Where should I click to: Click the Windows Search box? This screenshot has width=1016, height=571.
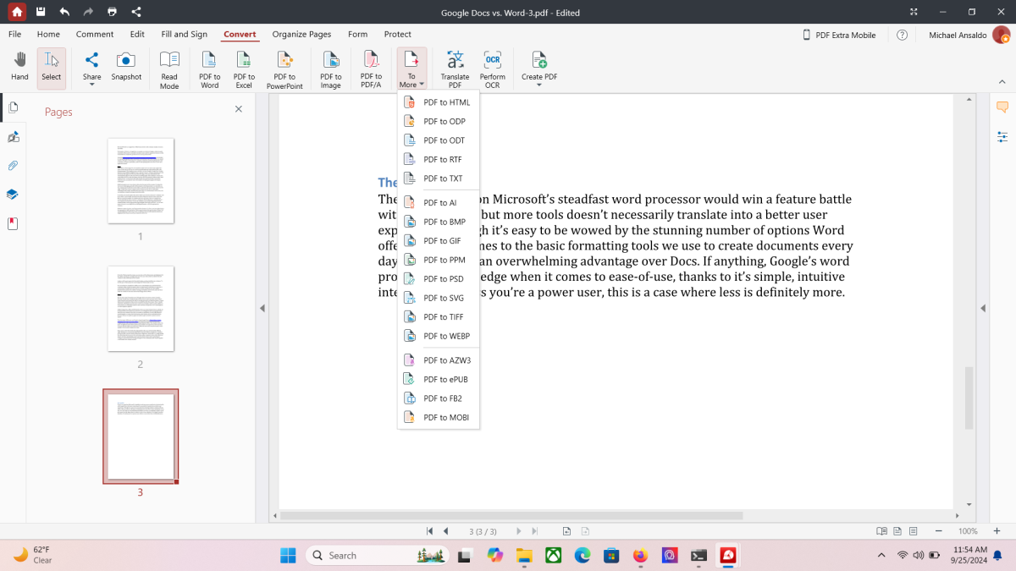[x=377, y=556]
